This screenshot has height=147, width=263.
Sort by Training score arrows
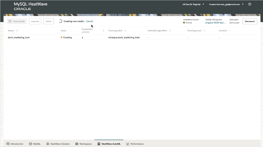click(x=205, y=30)
